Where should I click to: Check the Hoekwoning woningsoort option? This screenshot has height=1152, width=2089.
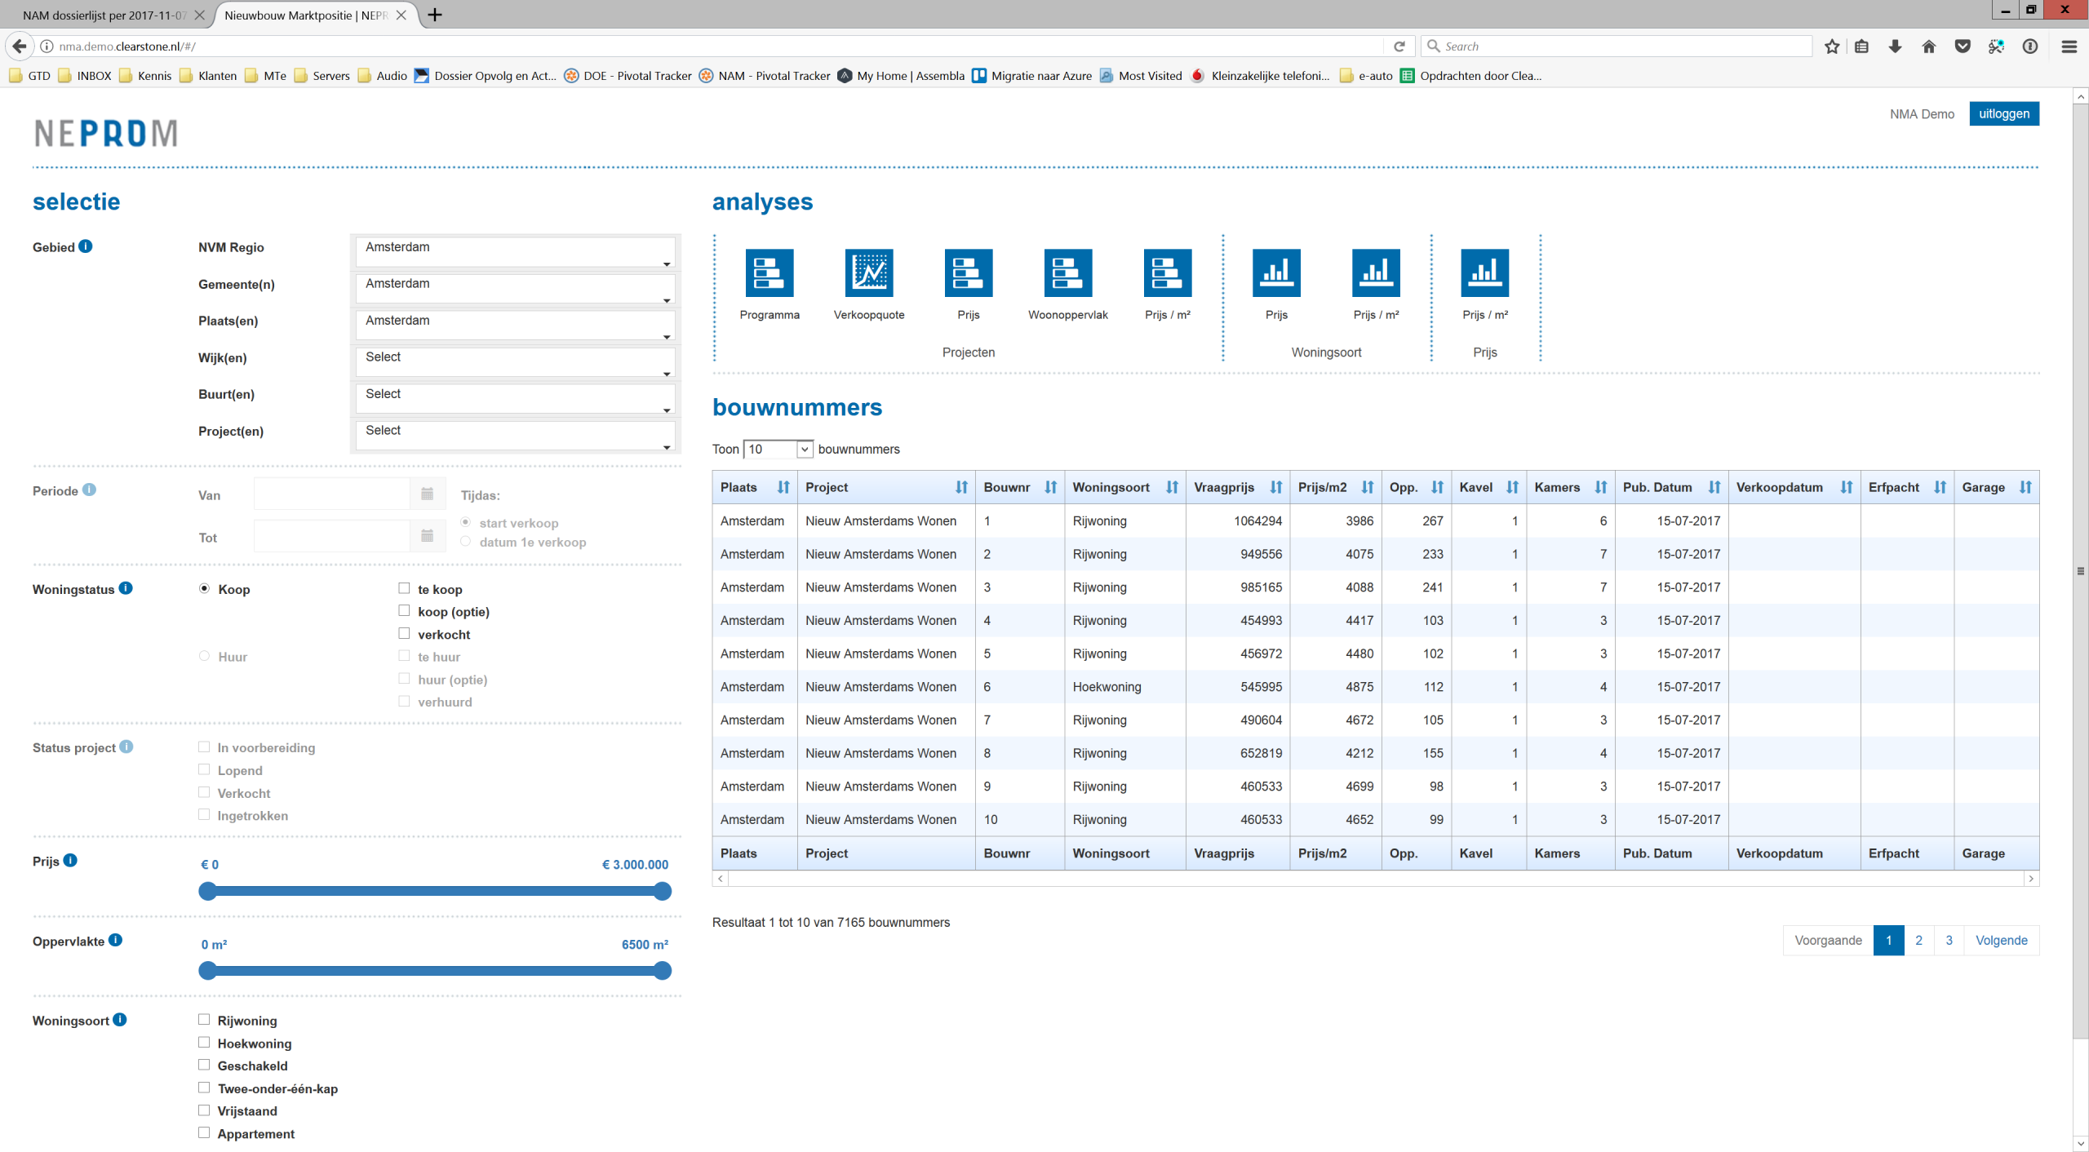point(204,1043)
